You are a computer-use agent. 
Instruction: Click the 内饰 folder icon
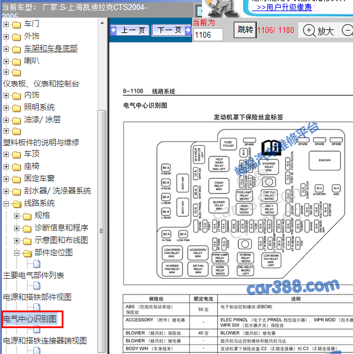point(16,96)
